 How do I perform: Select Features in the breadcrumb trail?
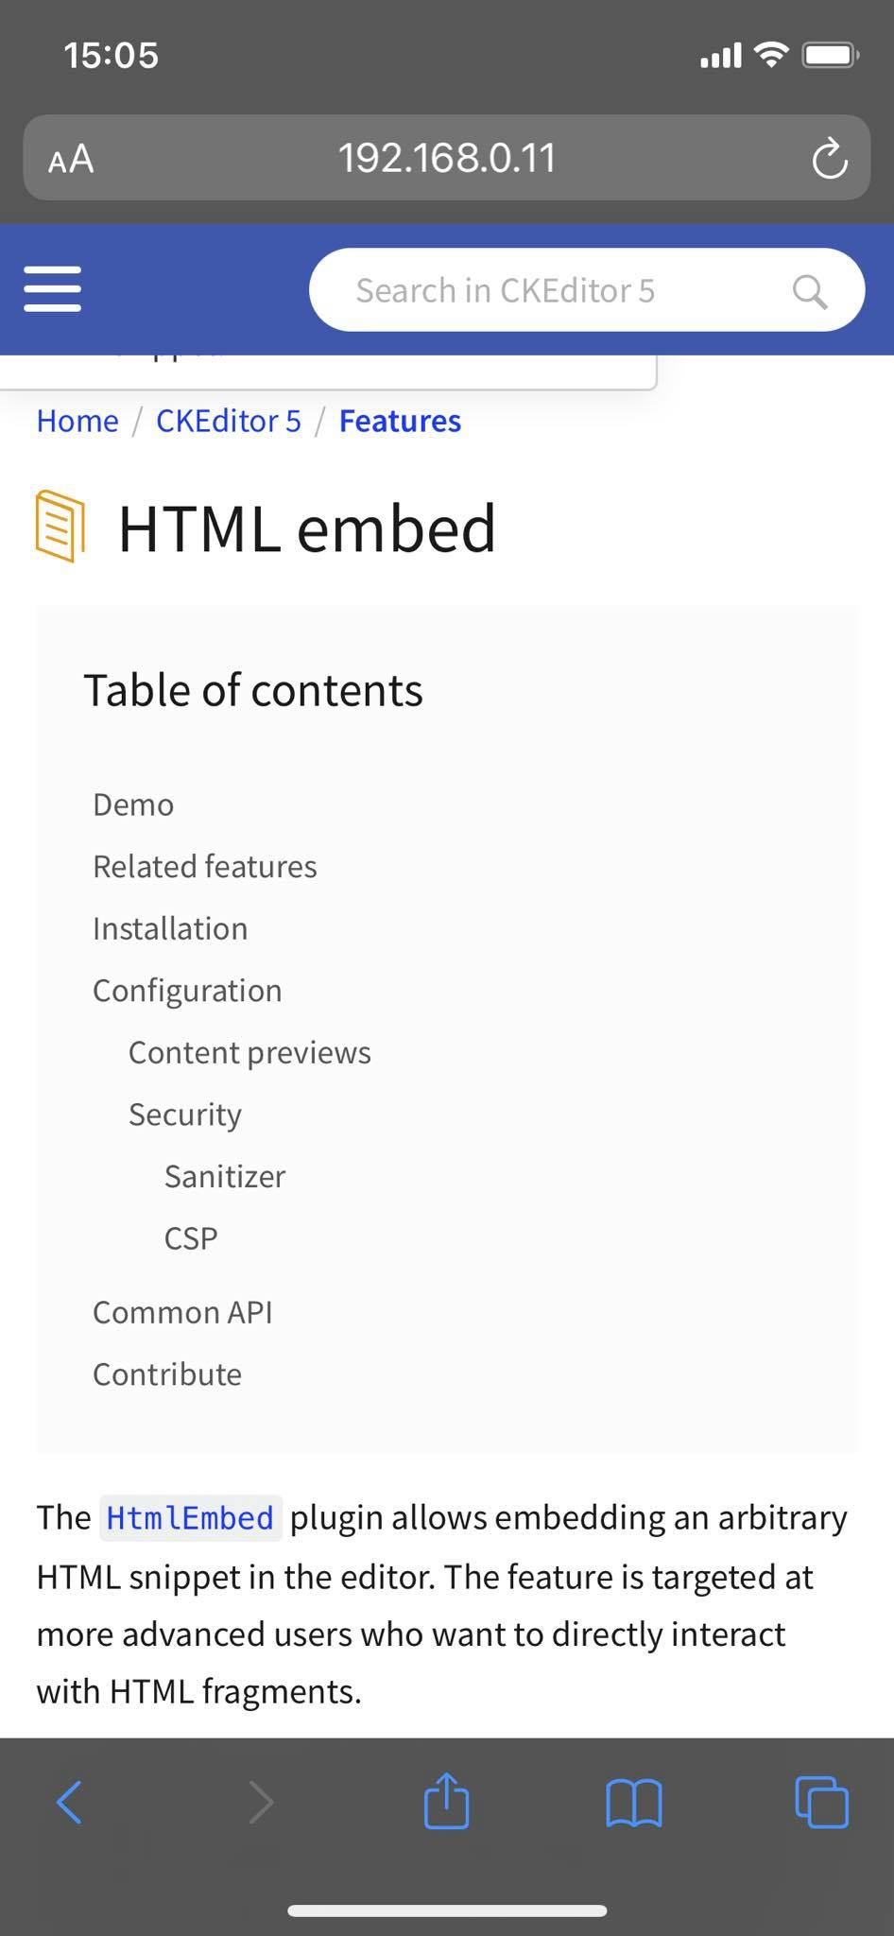(x=399, y=421)
